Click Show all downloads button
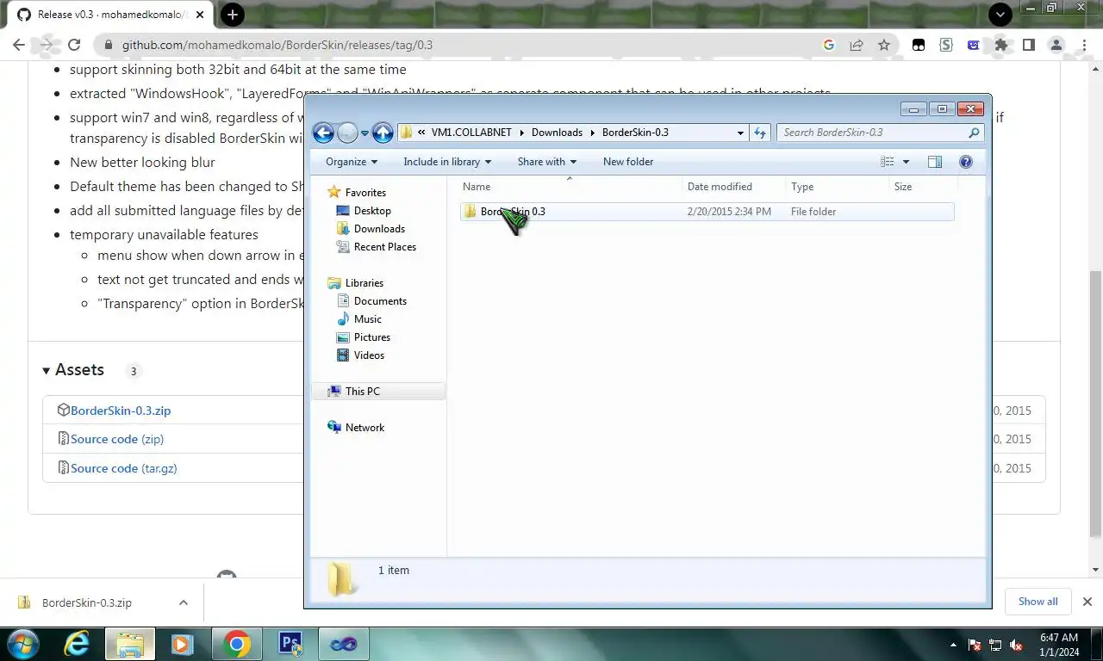Viewport: 1103px width, 661px height. 1038,602
